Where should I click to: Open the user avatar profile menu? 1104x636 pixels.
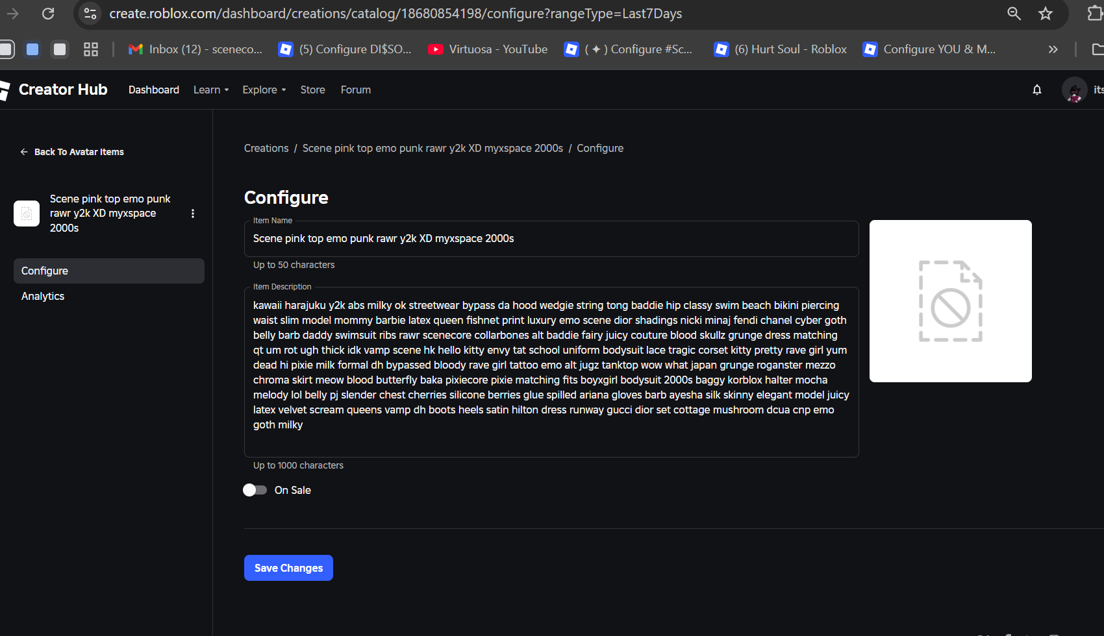(x=1075, y=90)
